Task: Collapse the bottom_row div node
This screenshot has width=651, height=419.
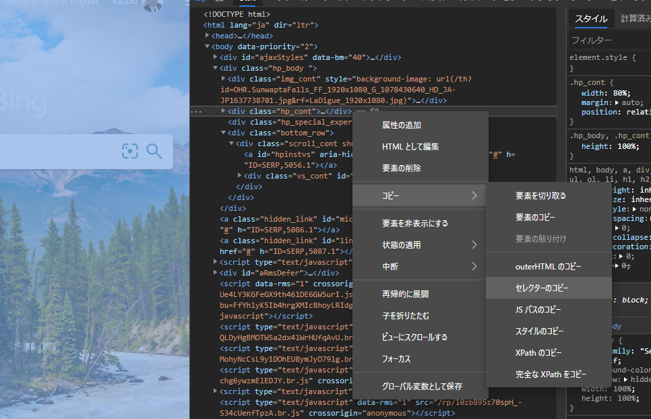Action: pos(223,133)
